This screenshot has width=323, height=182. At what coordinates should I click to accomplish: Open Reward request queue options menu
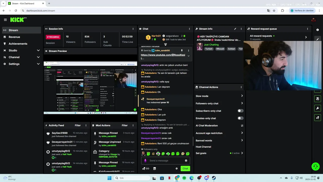[307, 29]
